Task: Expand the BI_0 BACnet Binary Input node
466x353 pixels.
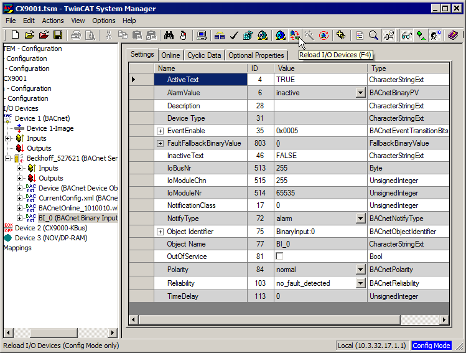Action: 20,218
